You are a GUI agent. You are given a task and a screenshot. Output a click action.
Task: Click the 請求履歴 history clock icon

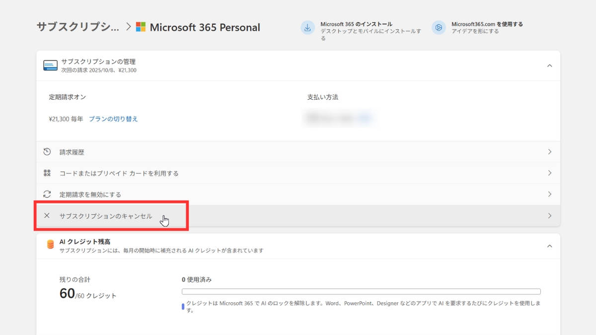pyautogui.click(x=47, y=152)
